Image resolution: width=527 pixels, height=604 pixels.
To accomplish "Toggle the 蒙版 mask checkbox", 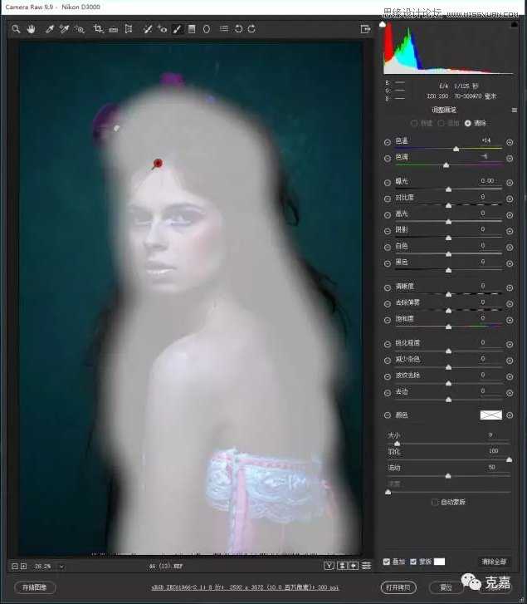I will point(413,562).
